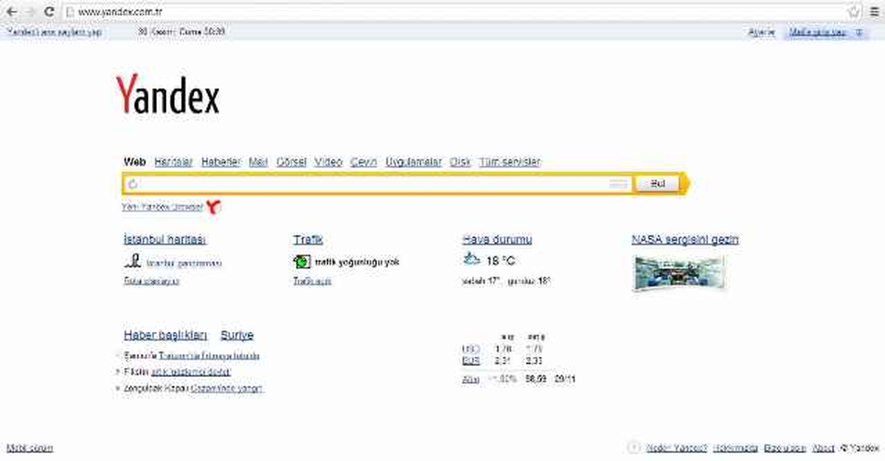Open the İstanbul haritası heading link
The height and width of the screenshot is (461, 885).
(x=165, y=239)
